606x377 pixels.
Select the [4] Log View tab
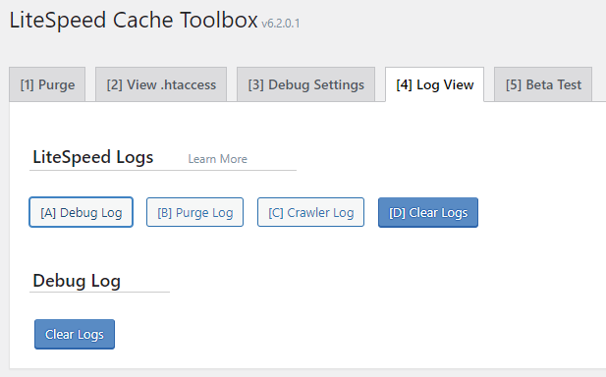click(434, 84)
